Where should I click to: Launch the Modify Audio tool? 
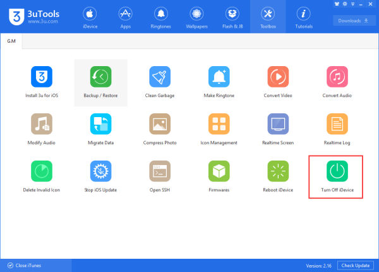point(40,124)
